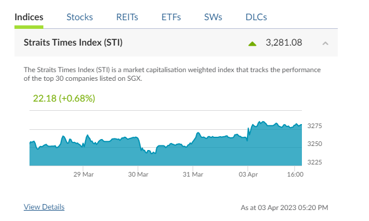Image resolution: width=369 pixels, height=221 pixels.
Task: Click the 22.18 (+0.68%) change figure
Action: 64,99
